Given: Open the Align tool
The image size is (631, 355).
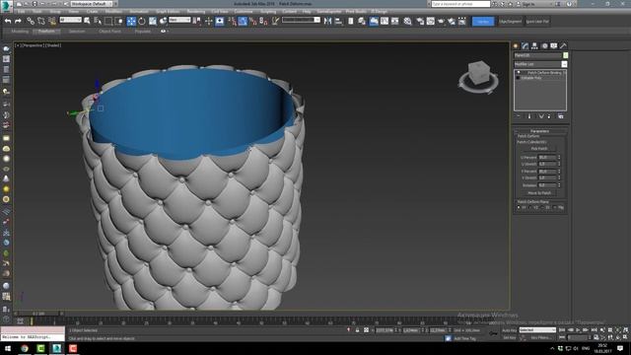Looking at the screenshot, I should pyautogui.click(x=338, y=21).
